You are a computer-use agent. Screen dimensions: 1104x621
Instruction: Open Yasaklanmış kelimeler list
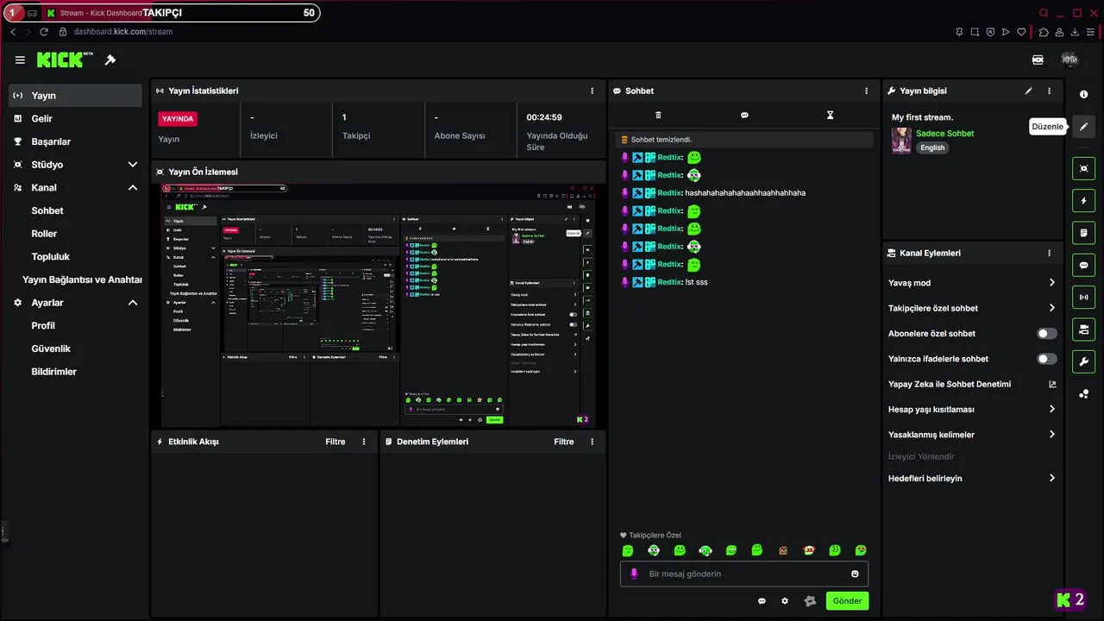tap(971, 435)
